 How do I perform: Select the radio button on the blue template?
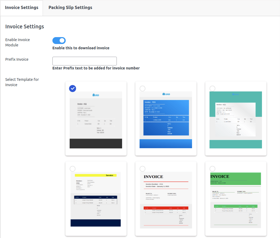pos(143,89)
